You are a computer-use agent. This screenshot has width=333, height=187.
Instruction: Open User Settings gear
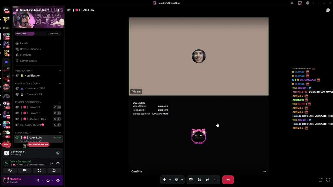click(58, 181)
